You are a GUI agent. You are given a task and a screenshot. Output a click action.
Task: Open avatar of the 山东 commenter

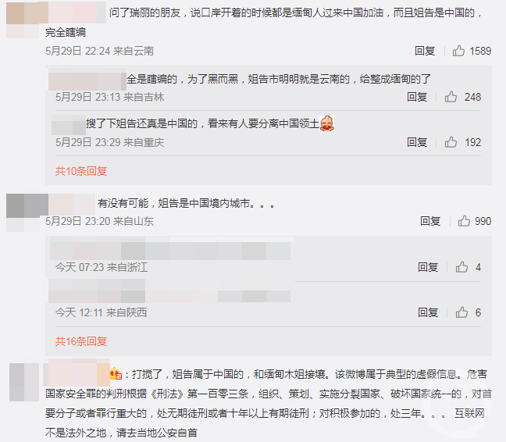point(23,212)
